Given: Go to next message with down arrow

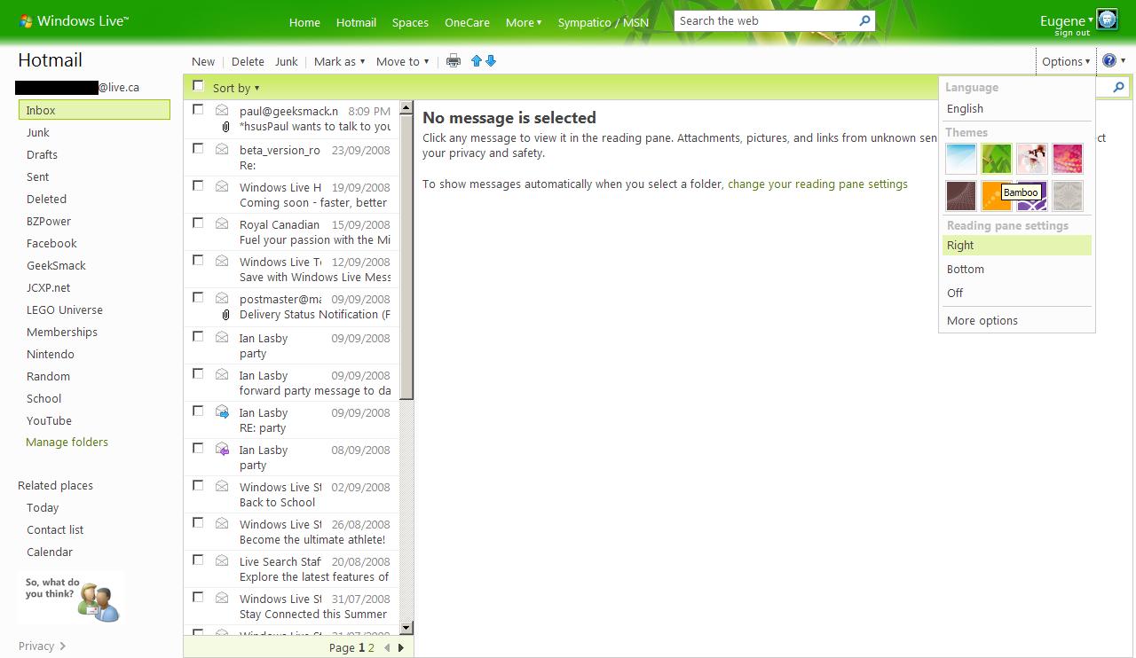Looking at the screenshot, I should 491,61.
